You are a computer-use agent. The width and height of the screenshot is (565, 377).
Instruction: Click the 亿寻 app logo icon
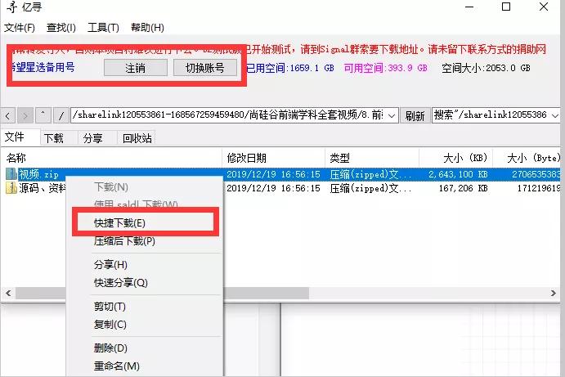click(x=12, y=7)
